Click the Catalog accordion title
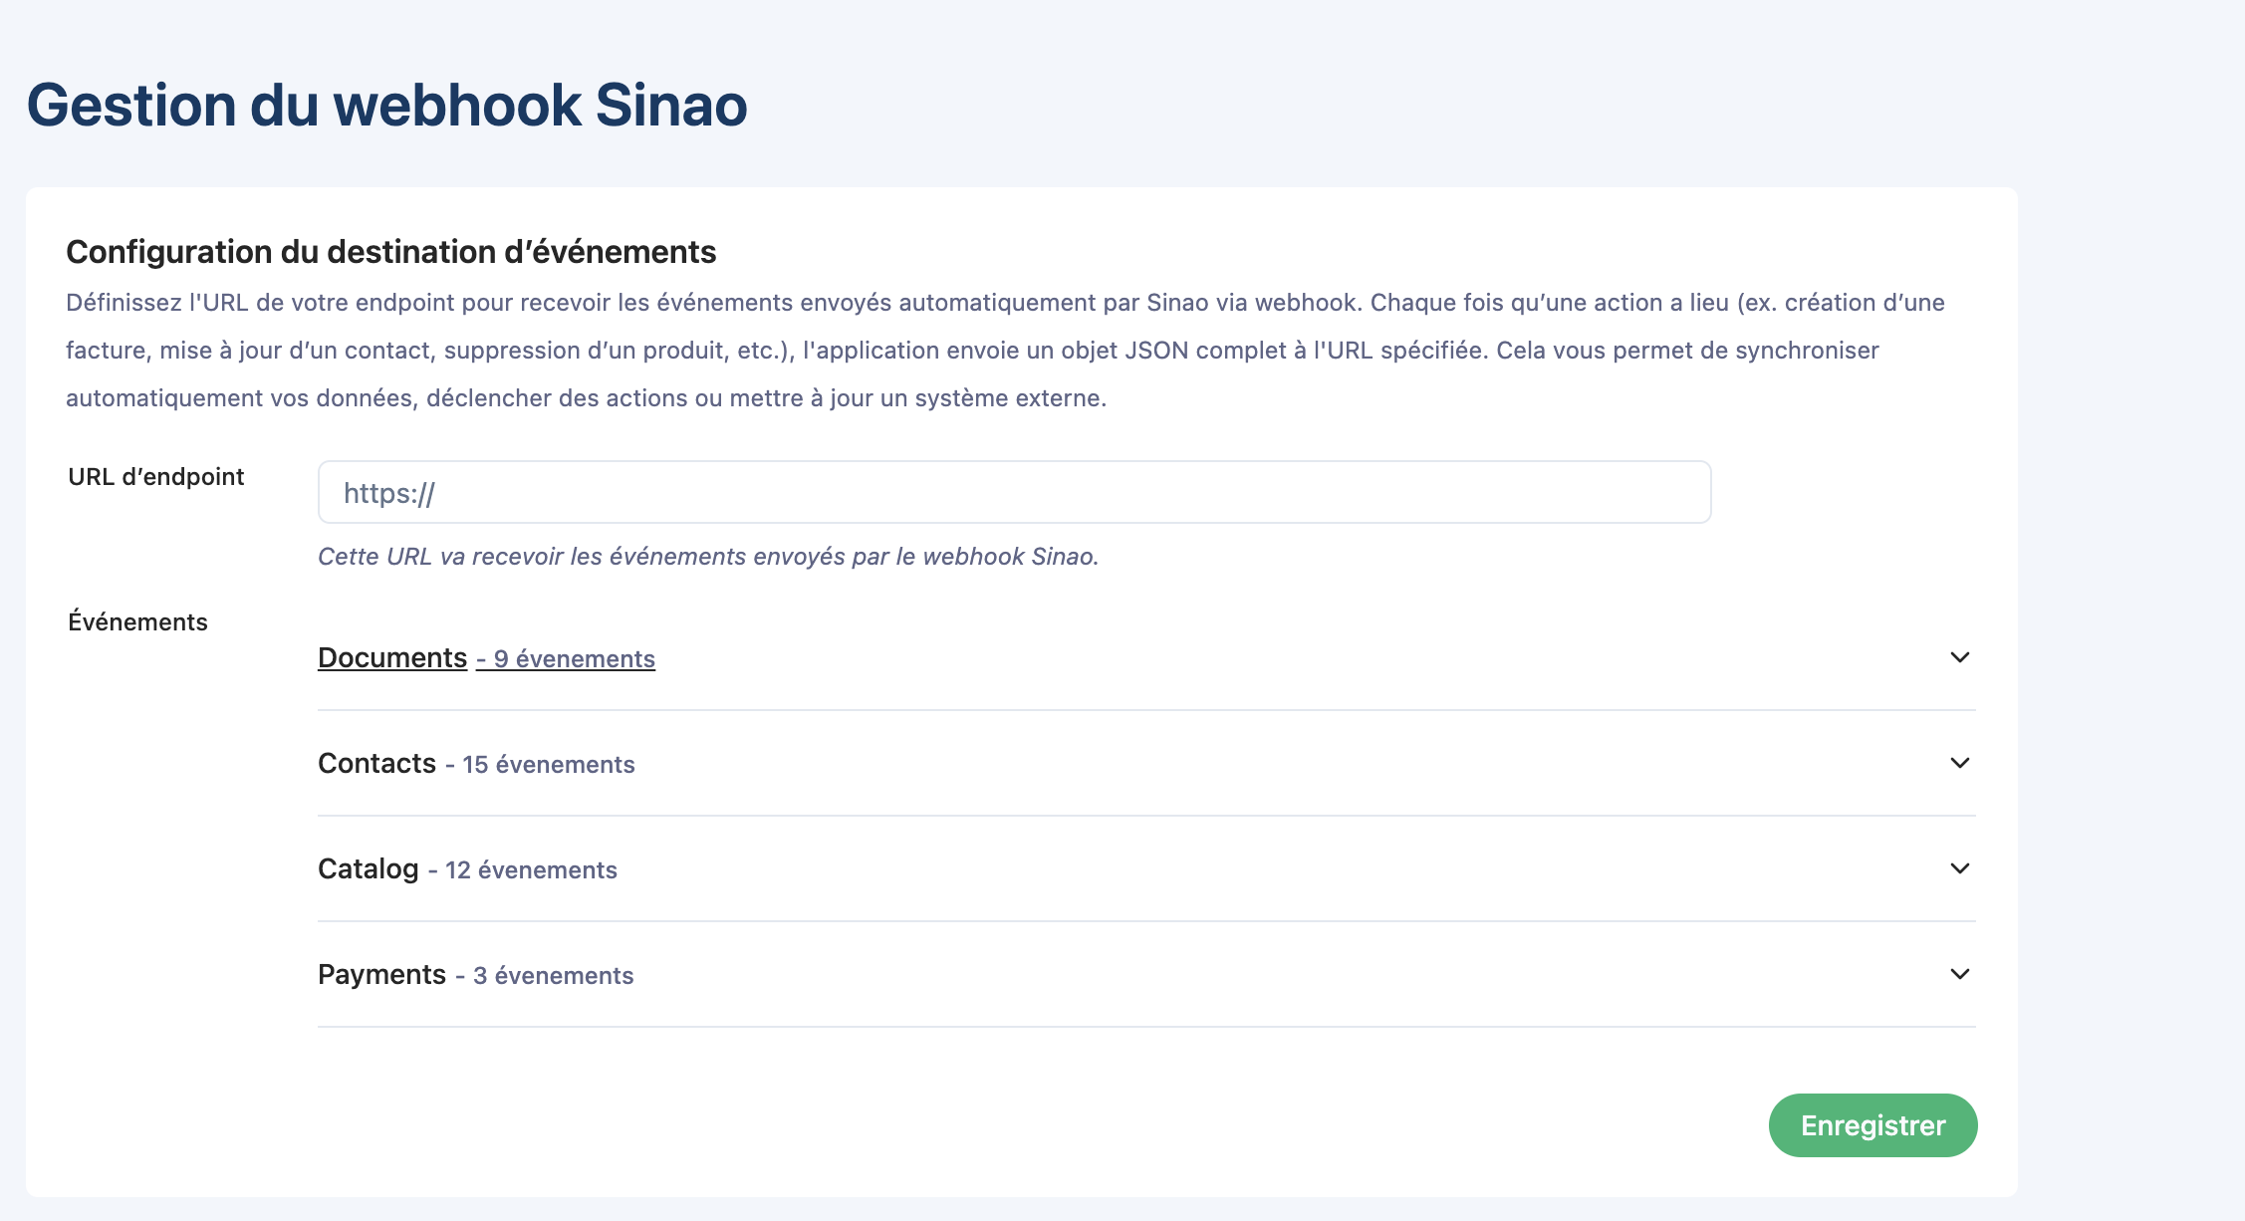This screenshot has width=2245, height=1221. (x=368, y=869)
